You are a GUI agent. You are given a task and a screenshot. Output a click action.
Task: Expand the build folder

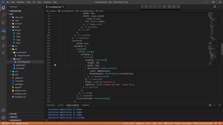[x=17, y=27]
